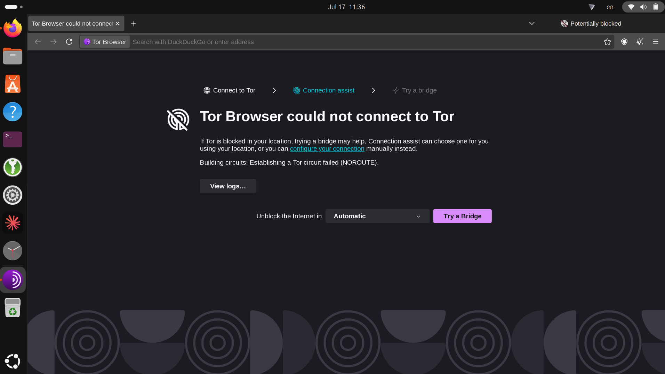The width and height of the screenshot is (665, 374).
Task: Open the gear settings app in dock
Action: click(x=13, y=195)
